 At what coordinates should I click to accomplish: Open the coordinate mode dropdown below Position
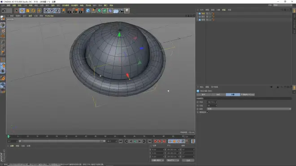pos(157,160)
